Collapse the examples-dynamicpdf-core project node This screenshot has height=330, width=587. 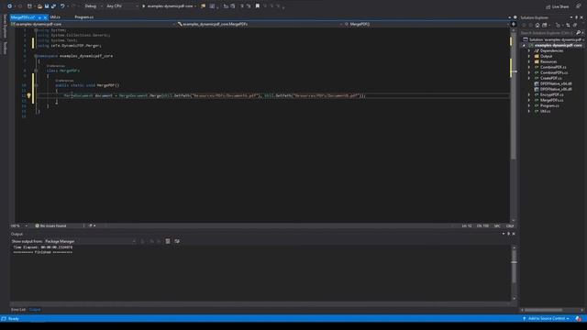coord(524,45)
